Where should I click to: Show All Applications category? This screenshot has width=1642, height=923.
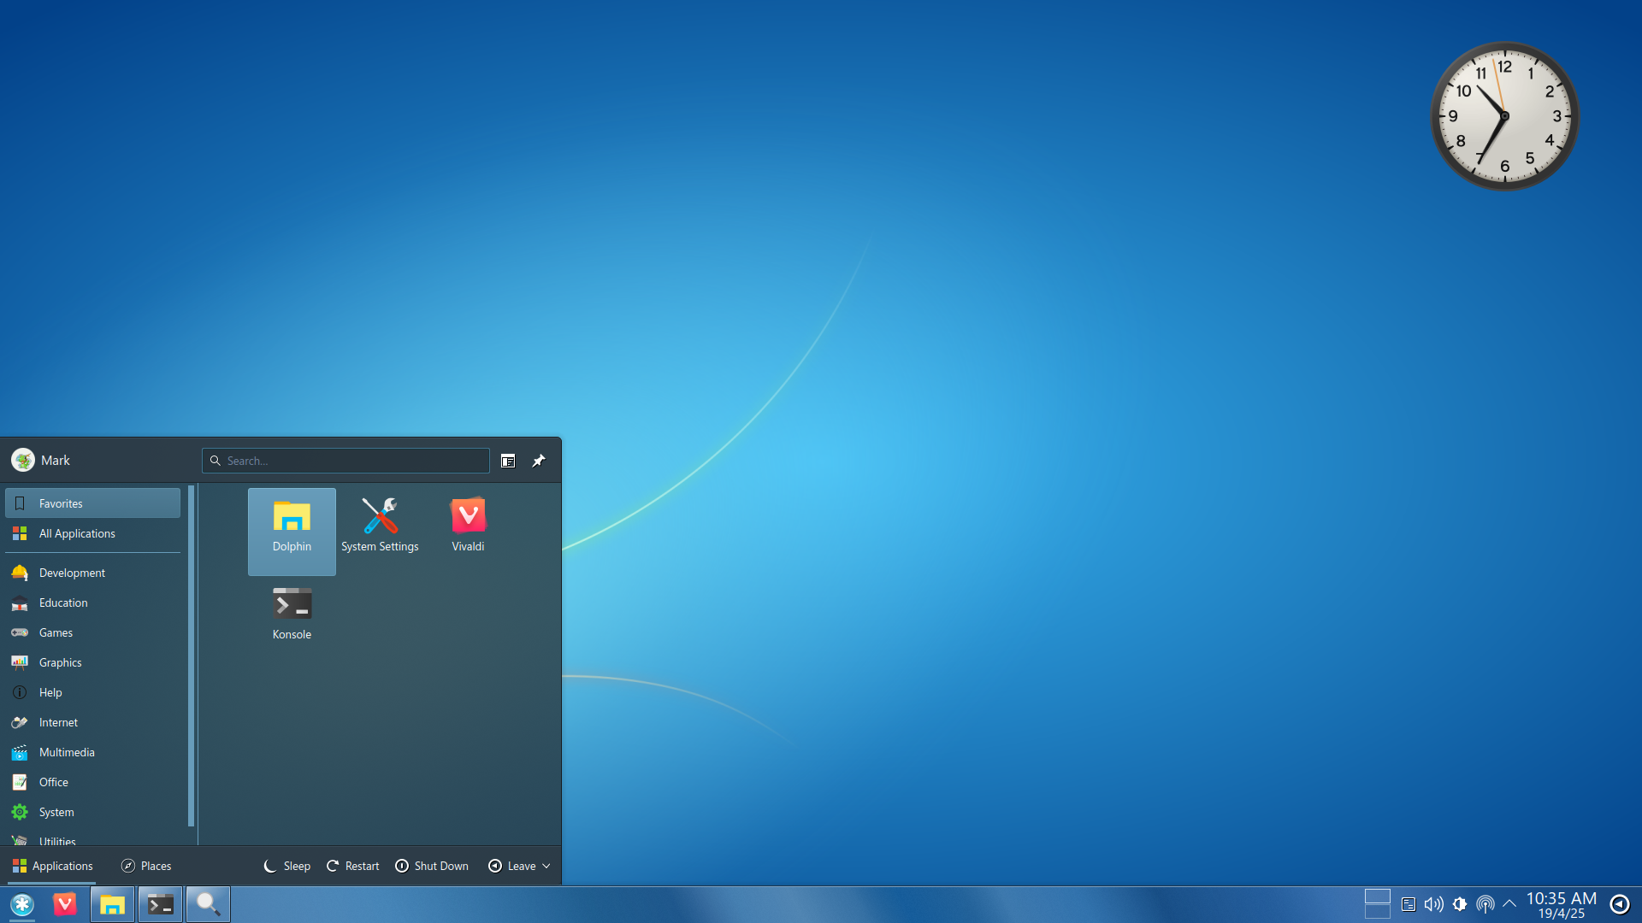click(93, 533)
